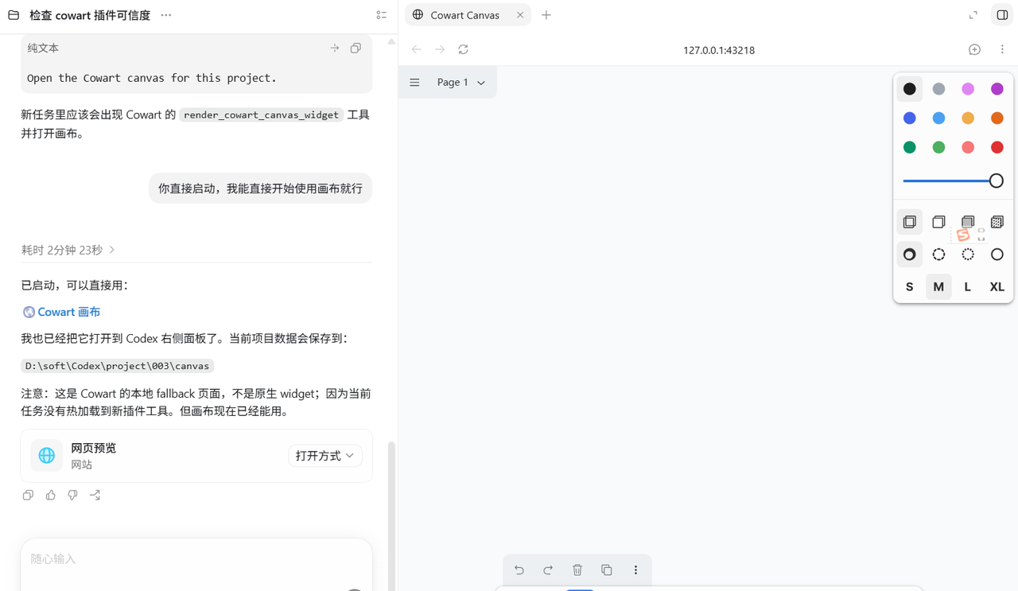Open the Page 1 dropdown

click(461, 83)
